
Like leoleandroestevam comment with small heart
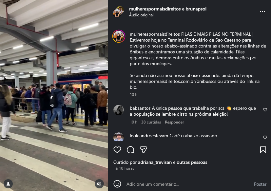pos(265,137)
